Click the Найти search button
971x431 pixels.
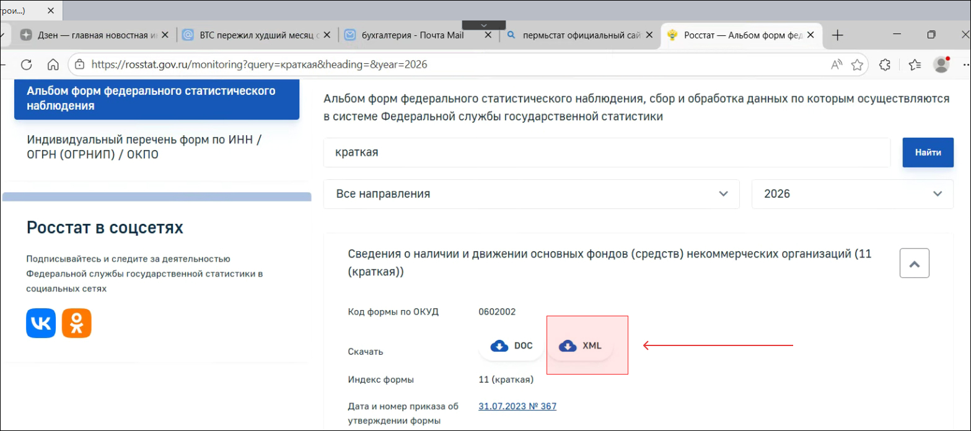point(928,153)
